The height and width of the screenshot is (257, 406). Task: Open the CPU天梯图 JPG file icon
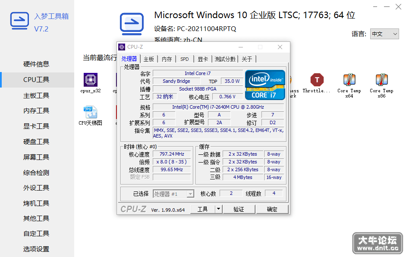tap(90, 112)
